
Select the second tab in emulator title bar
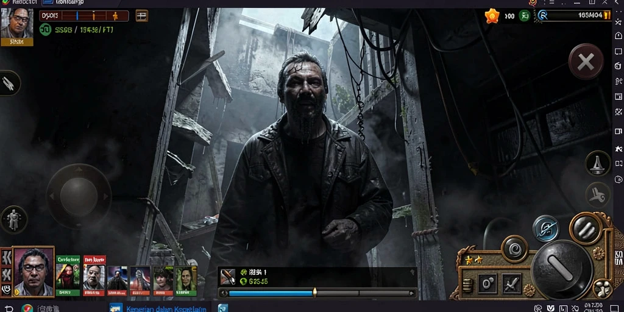click(63, 2)
